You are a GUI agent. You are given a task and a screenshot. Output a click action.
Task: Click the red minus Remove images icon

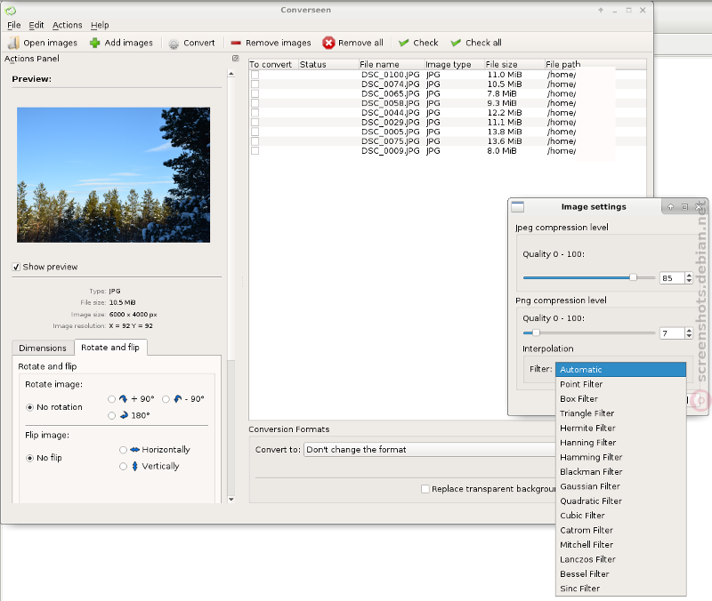click(x=236, y=43)
